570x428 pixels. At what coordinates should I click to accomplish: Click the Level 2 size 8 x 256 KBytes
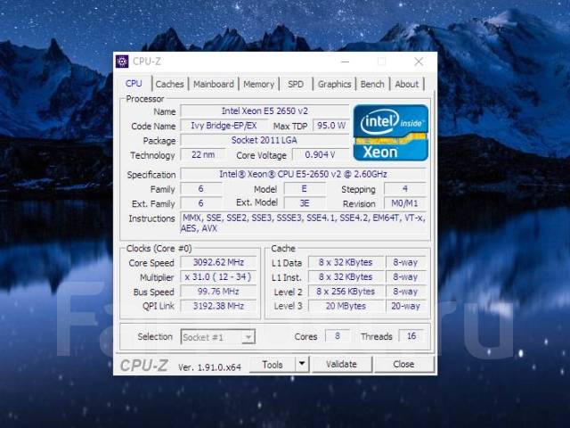(x=346, y=292)
